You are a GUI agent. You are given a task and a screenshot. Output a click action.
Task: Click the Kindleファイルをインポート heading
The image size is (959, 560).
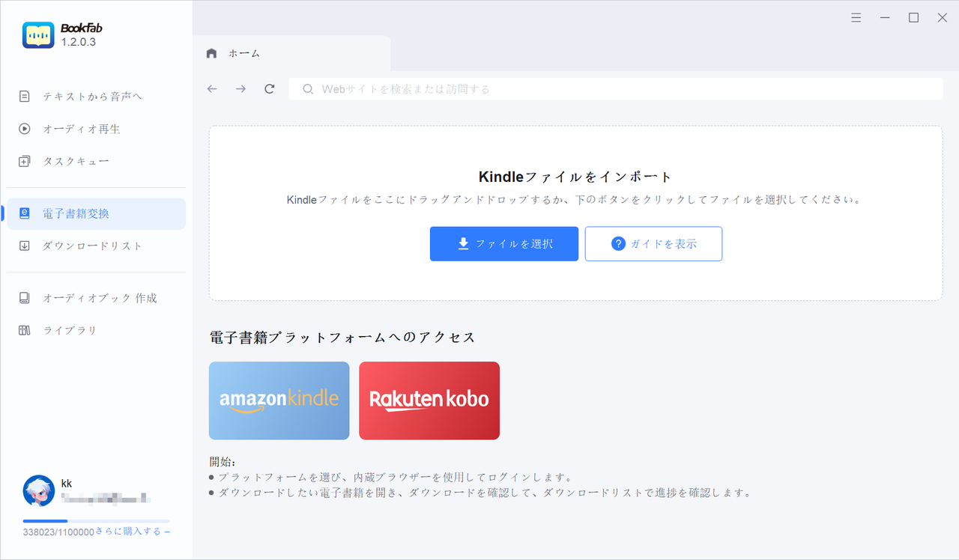click(575, 177)
